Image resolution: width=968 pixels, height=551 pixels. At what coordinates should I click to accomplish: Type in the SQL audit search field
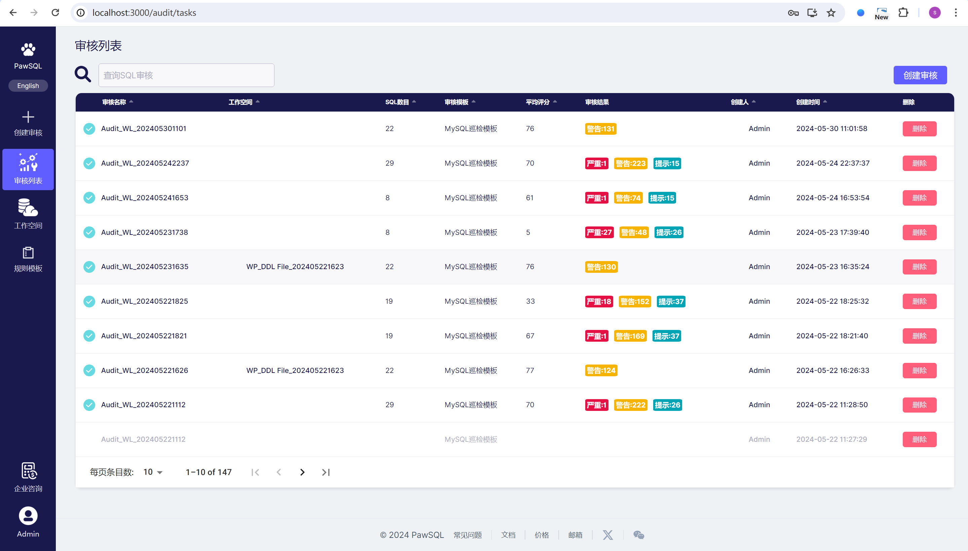pyautogui.click(x=186, y=75)
